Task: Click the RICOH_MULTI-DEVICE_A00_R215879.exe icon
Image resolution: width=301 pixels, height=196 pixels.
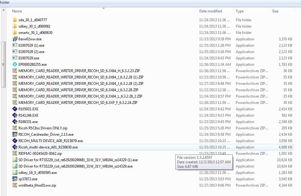Action: pos(15,141)
